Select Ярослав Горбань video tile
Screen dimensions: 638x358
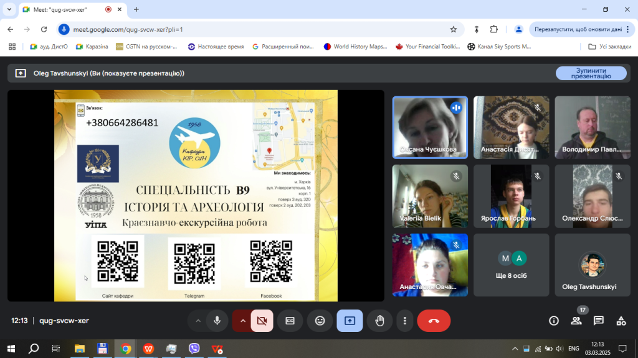coord(512,196)
